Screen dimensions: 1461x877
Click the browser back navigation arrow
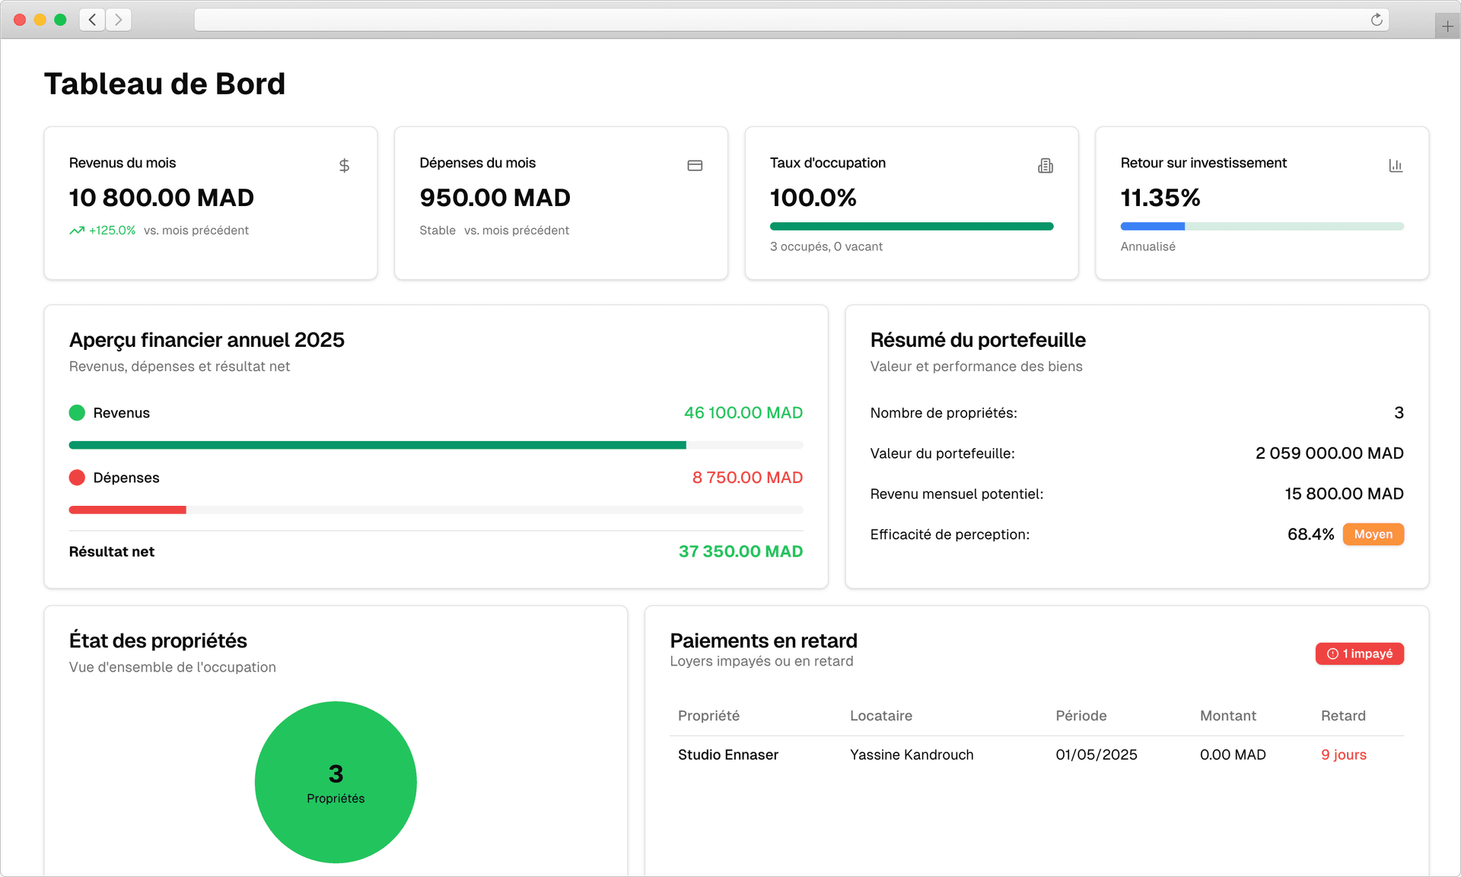pos(91,20)
